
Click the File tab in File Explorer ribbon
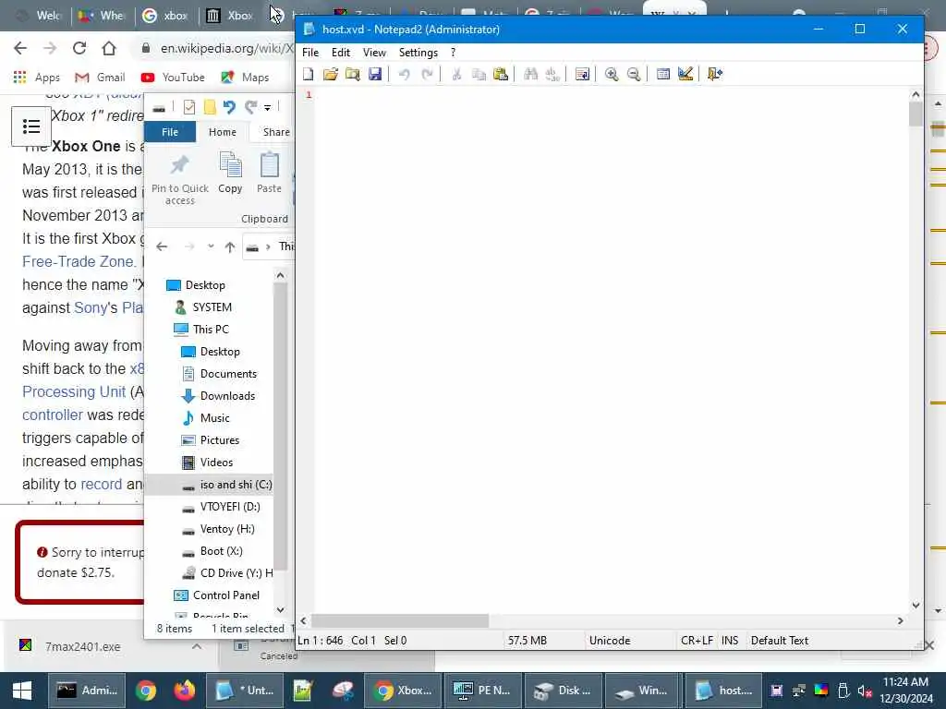tap(170, 132)
